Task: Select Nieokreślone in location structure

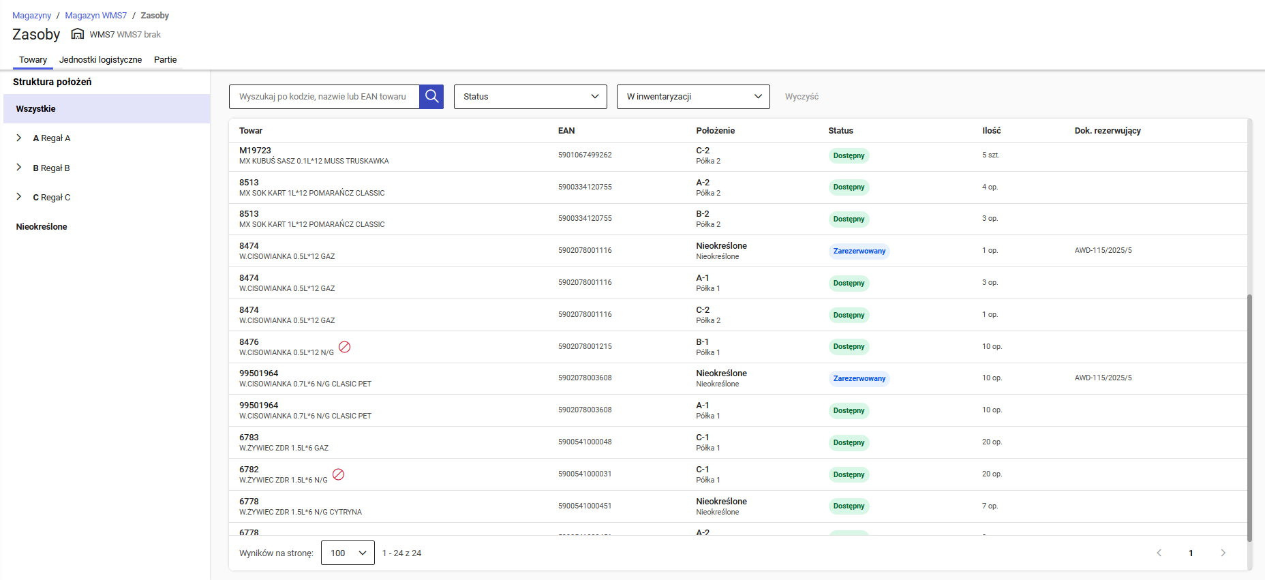Action: pos(42,227)
